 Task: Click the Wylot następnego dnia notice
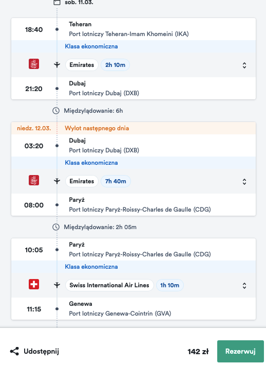point(97,128)
